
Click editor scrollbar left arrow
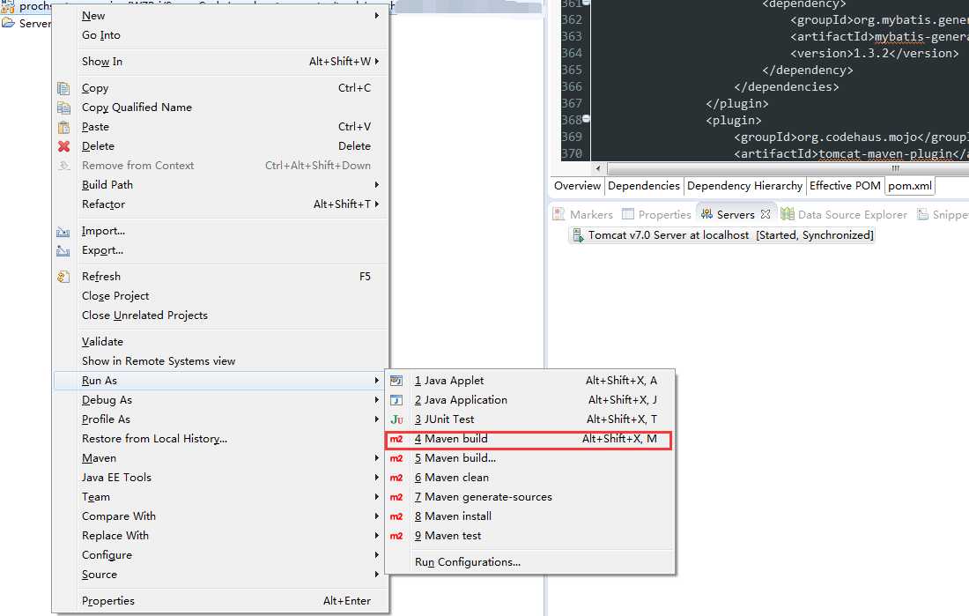coord(597,168)
